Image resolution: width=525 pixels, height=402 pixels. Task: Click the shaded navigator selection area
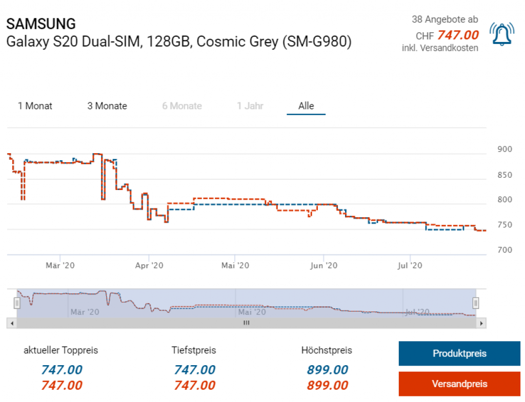point(246,303)
